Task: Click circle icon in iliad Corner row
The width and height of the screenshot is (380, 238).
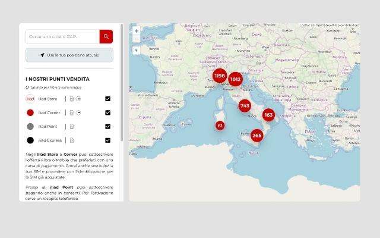Action: coord(78,112)
